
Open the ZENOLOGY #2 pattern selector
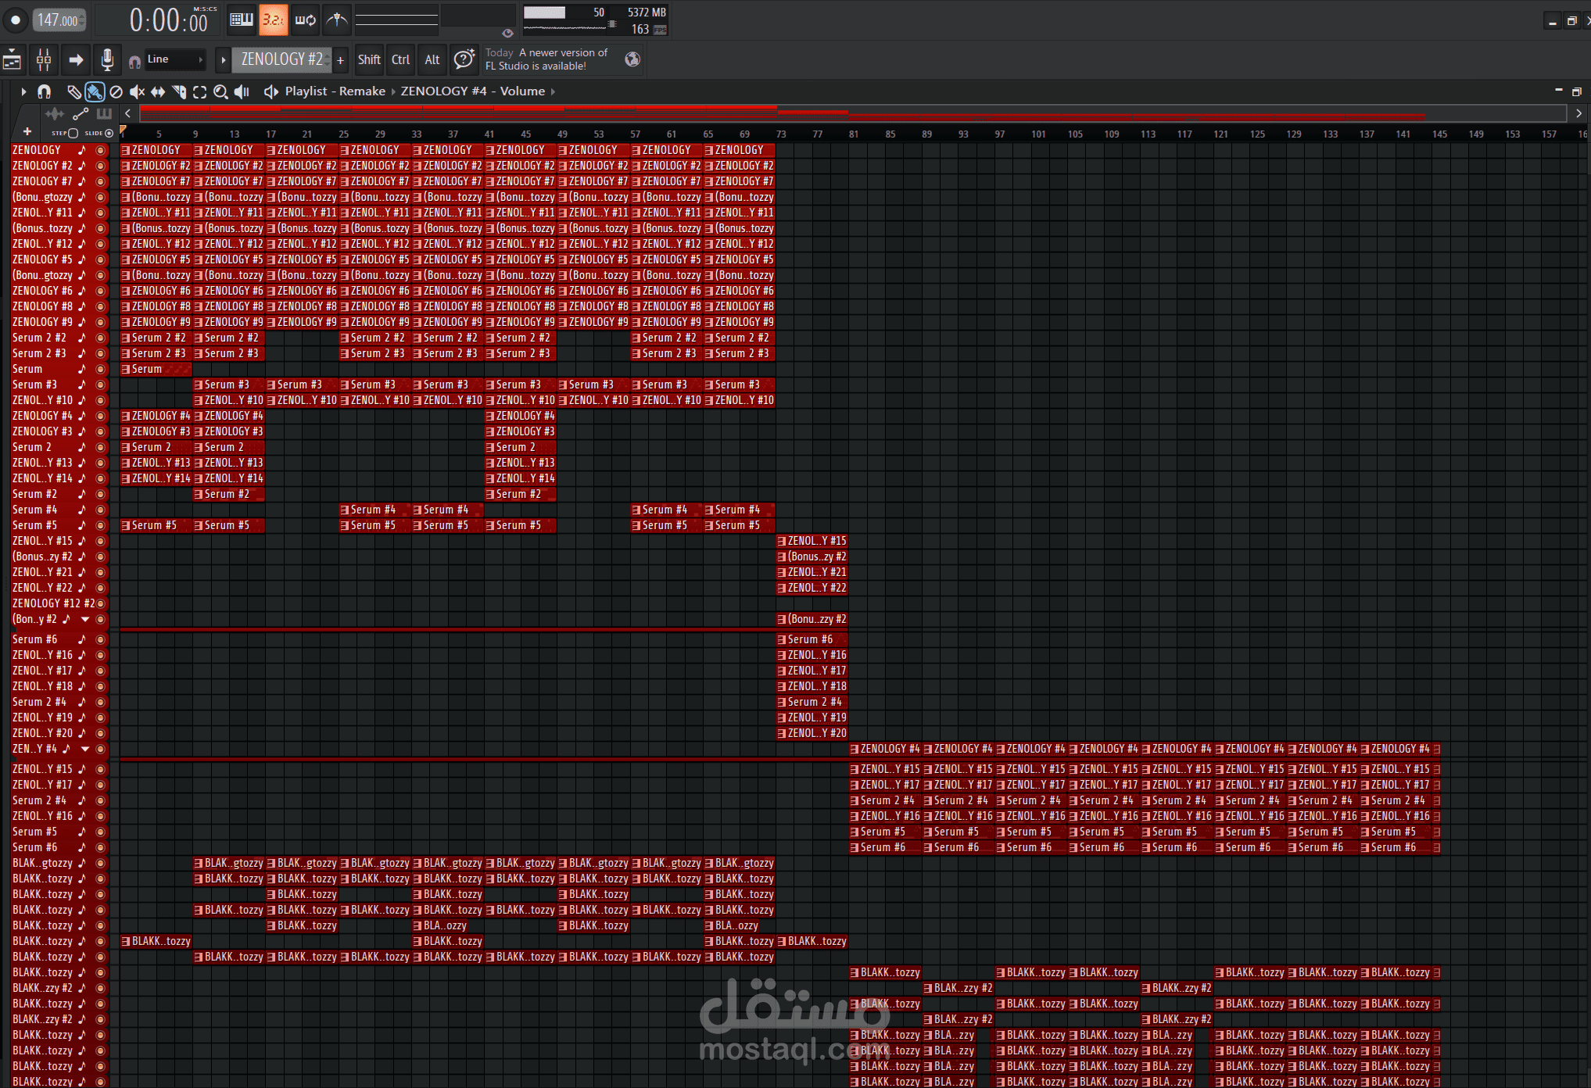[x=282, y=59]
